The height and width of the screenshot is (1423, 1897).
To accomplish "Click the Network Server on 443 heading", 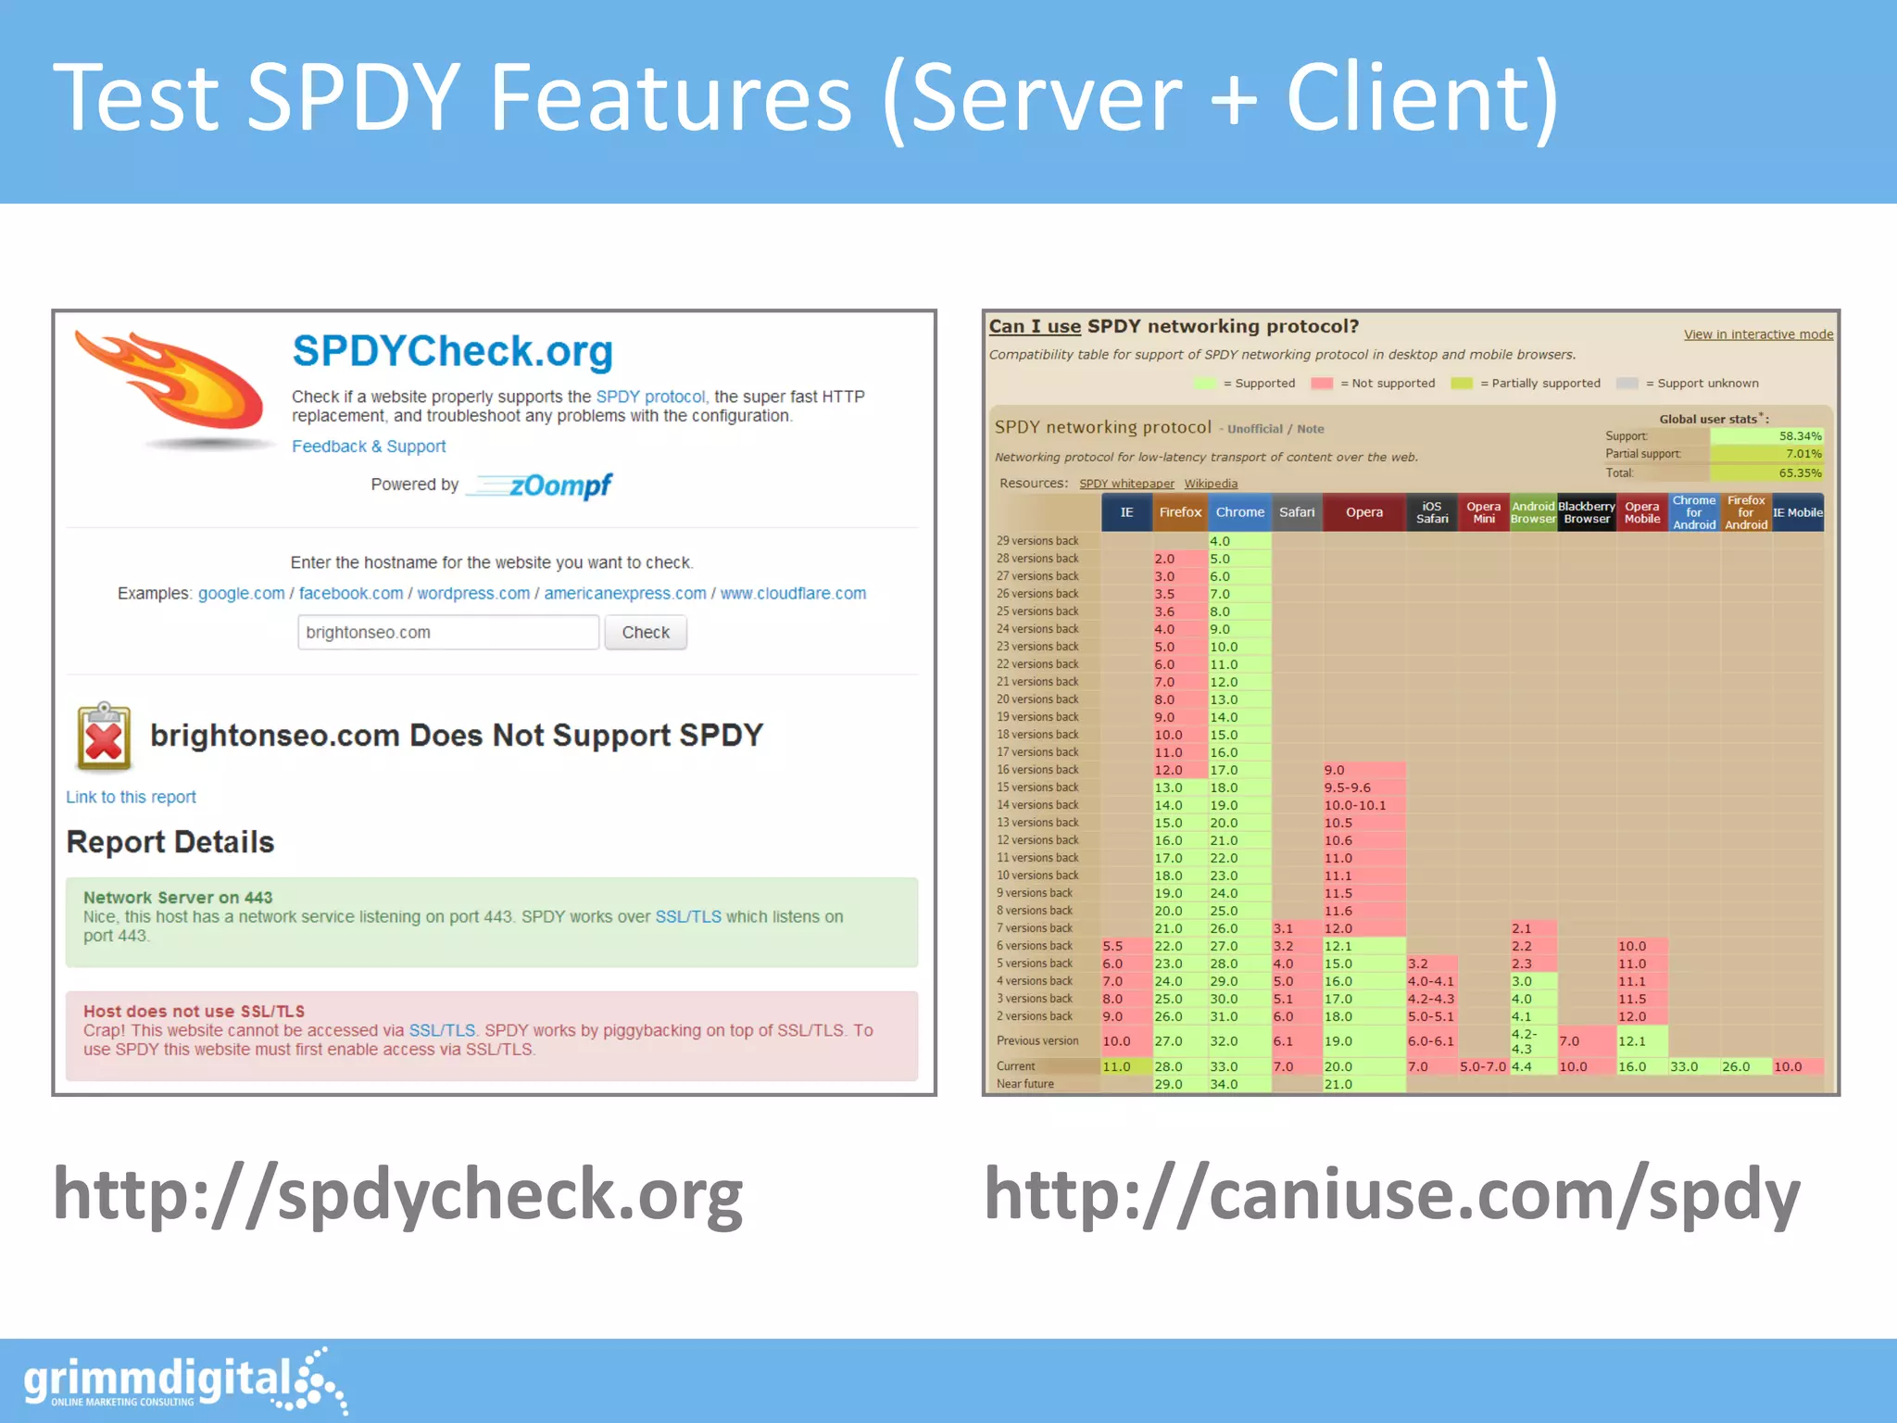I will coord(178,898).
